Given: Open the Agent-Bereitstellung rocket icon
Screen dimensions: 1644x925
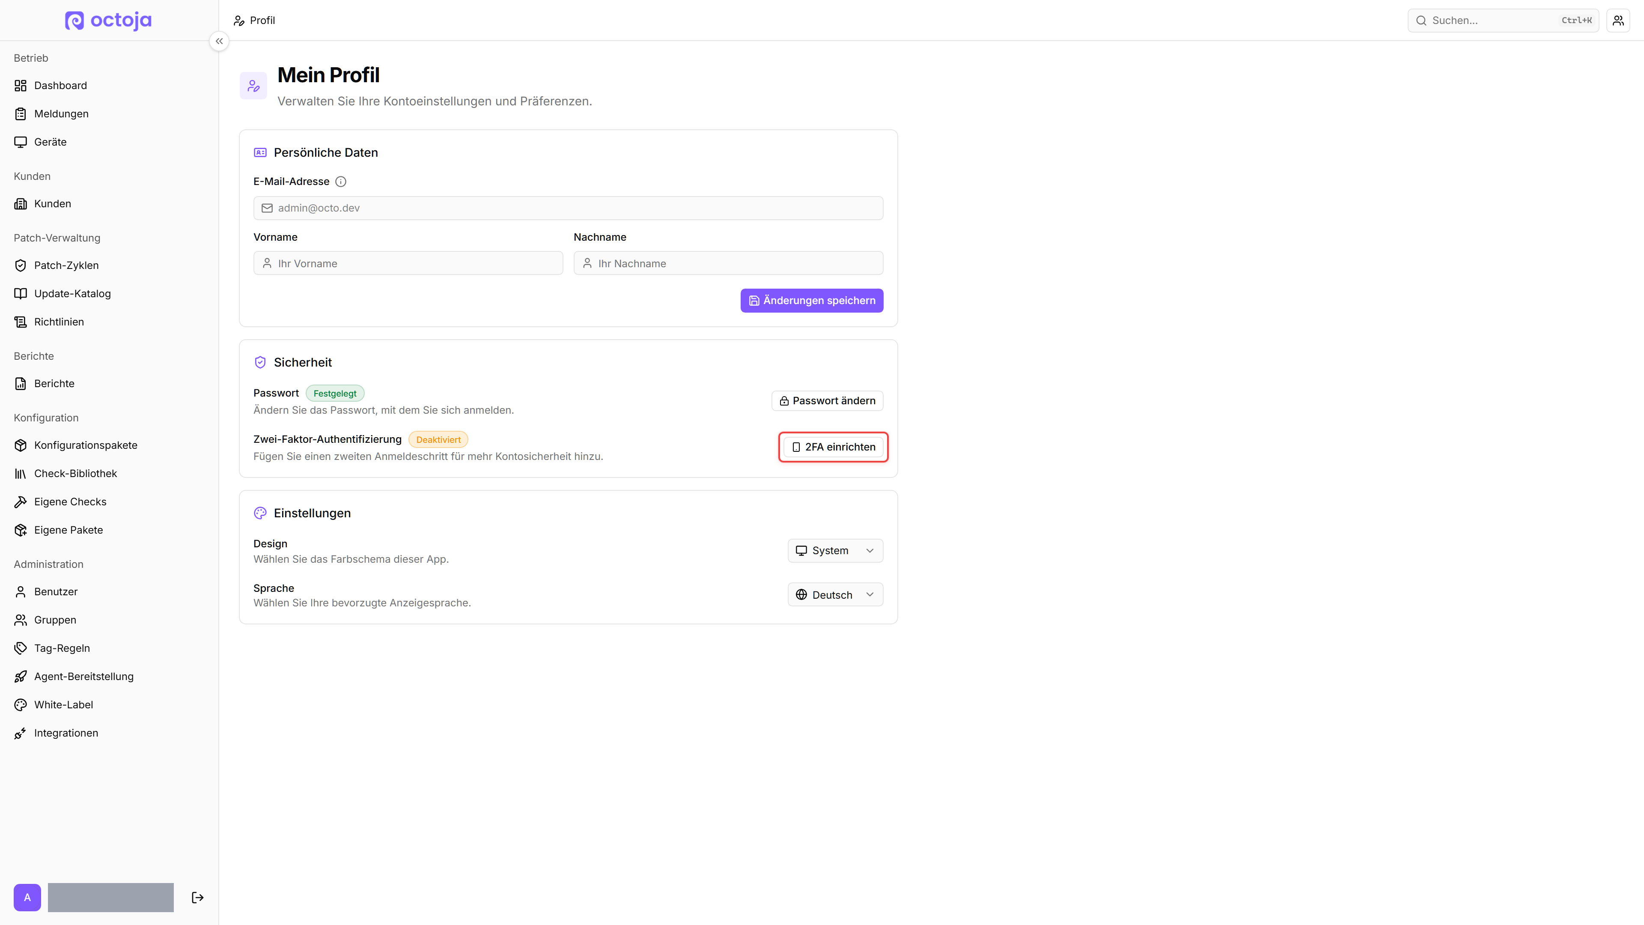Looking at the screenshot, I should click(x=21, y=677).
